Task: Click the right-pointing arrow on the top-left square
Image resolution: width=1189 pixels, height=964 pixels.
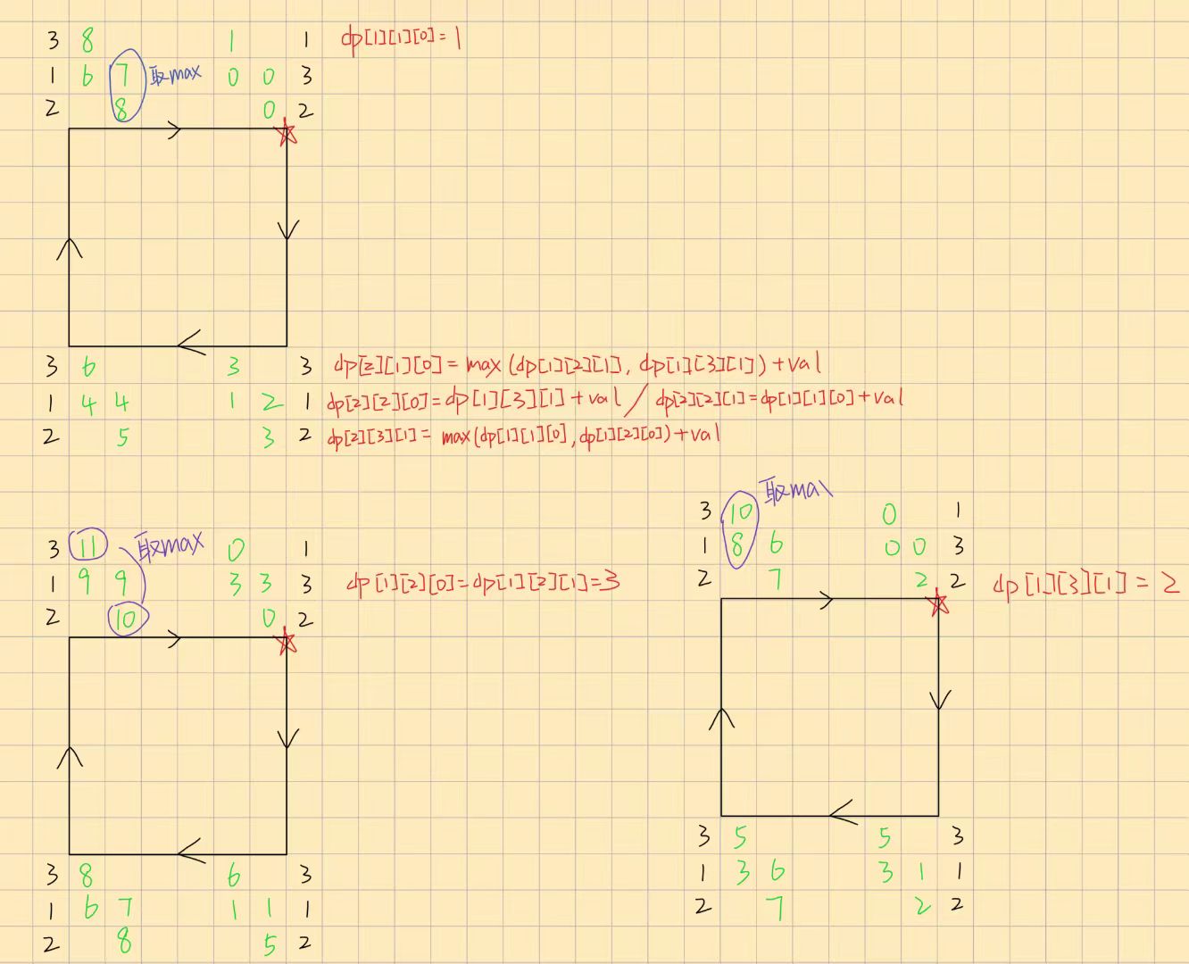Action: pos(173,130)
